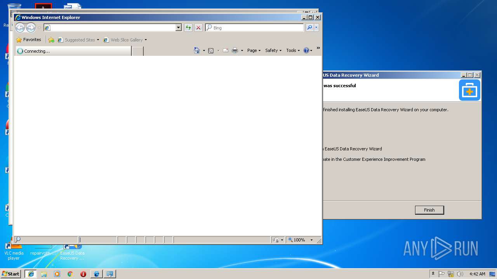Expand the zoom level dropdown arrow
This screenshot has width=497, height=279.
click(x=311, y=240)
